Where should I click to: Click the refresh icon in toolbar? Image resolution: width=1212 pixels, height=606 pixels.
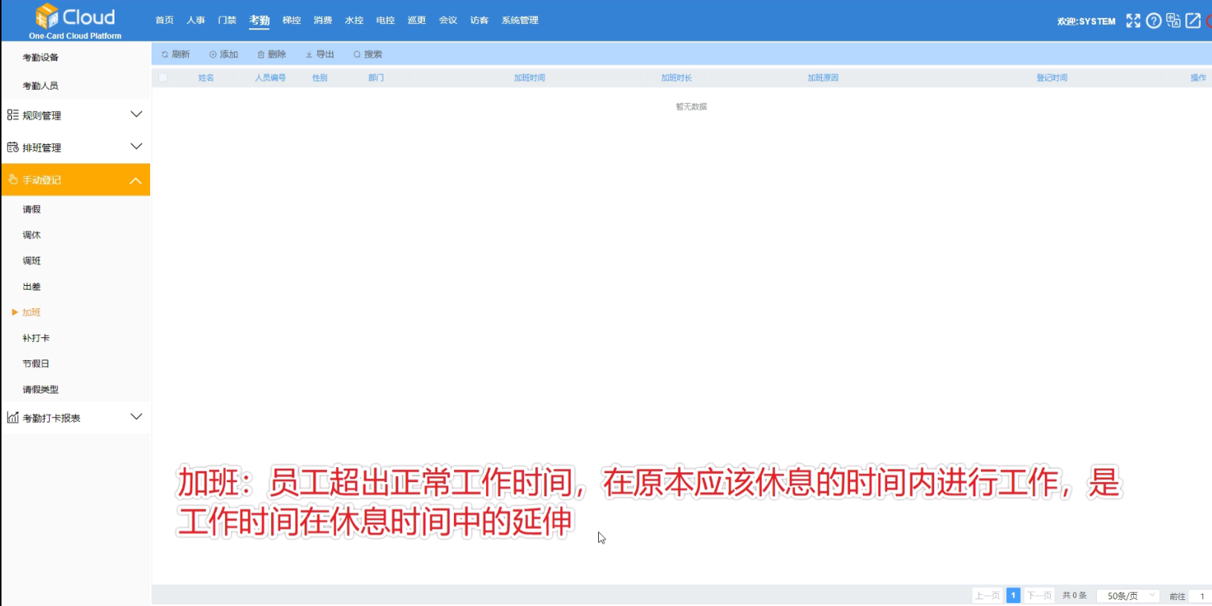tap(165, 54)
